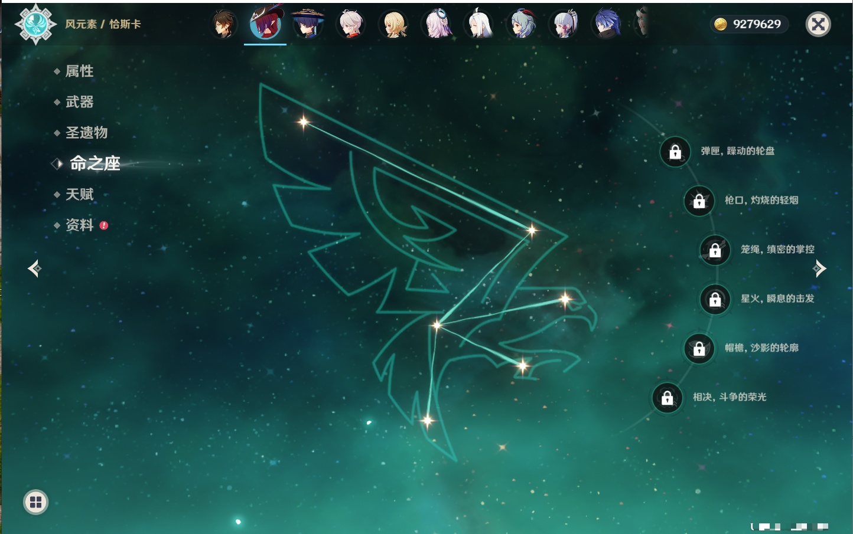Open the 资料 profile tab

(79, 225)
